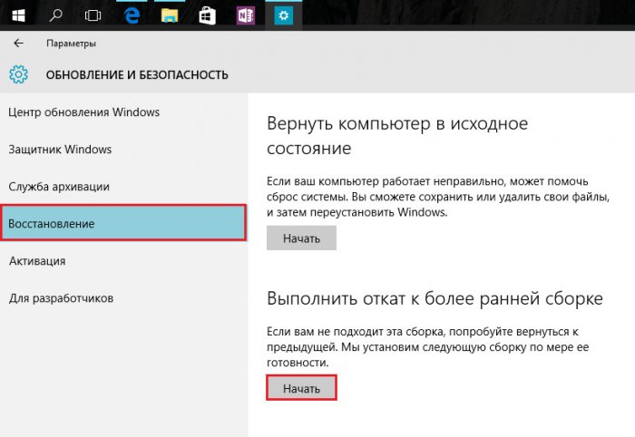This screenshot has width=635, height=437.
Task: Open Task View in the taskbar
Action: 93,15
